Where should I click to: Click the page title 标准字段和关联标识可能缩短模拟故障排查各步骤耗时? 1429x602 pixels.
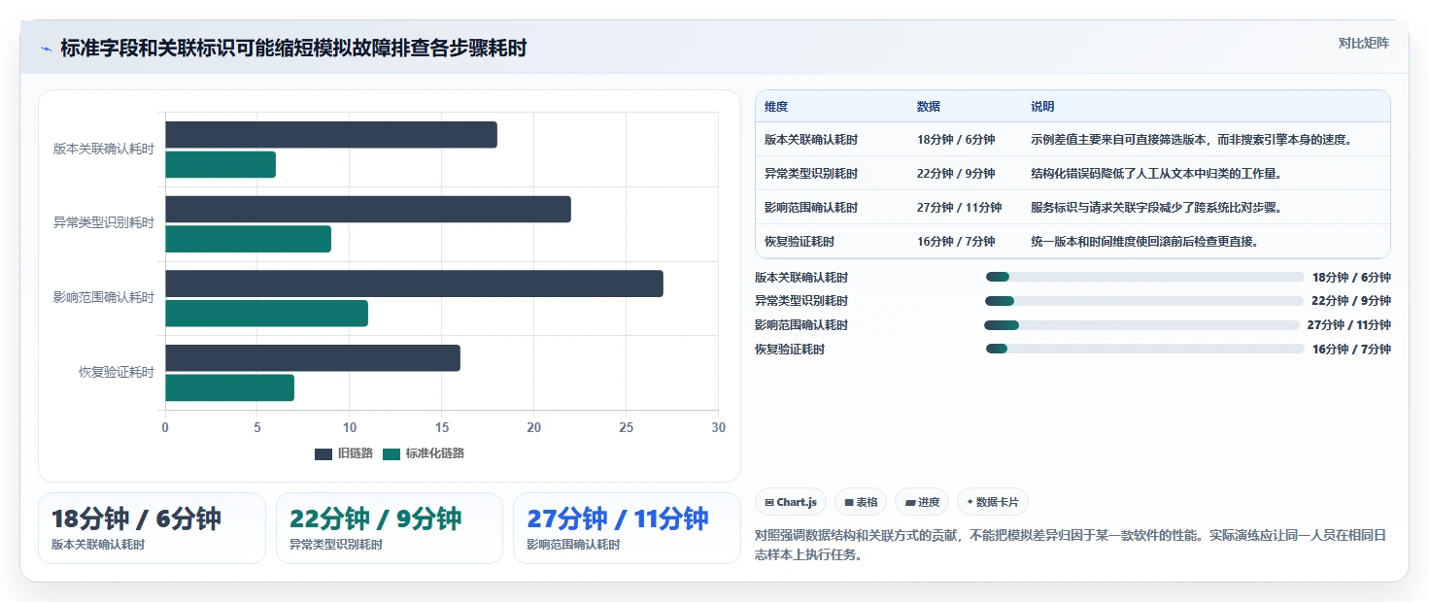(293, 49)
